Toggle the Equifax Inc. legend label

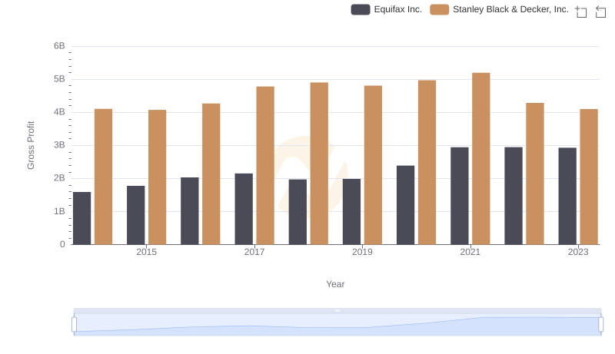(x=397, y=9)
